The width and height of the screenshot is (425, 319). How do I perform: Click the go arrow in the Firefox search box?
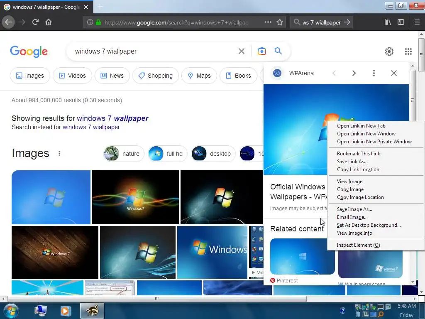(x=347, y=22)
